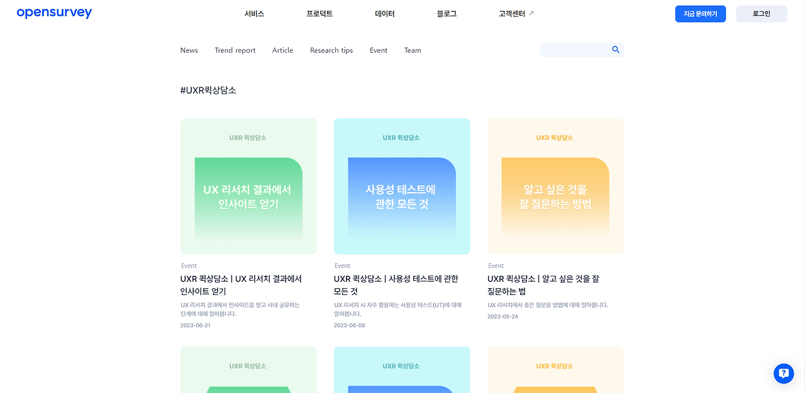Open the 프로덕트 menu
Viewport: 805px width, 393px height.
point(319,14)
